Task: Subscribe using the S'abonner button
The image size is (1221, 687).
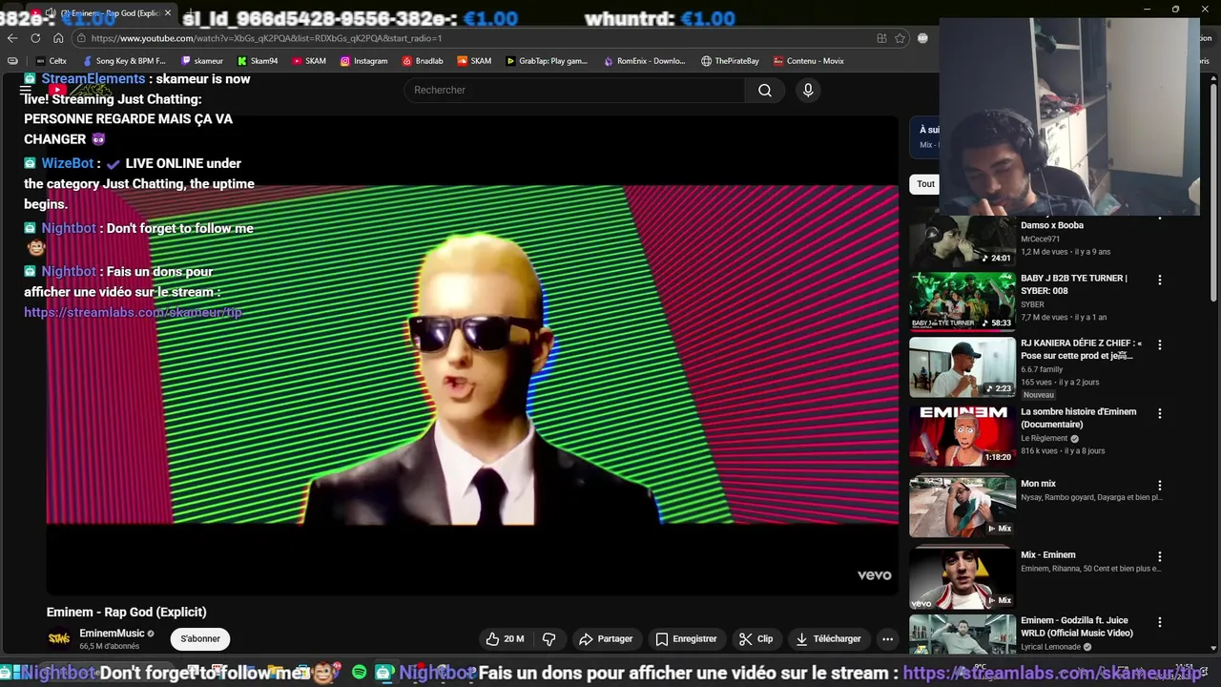Action: [200, 638]
